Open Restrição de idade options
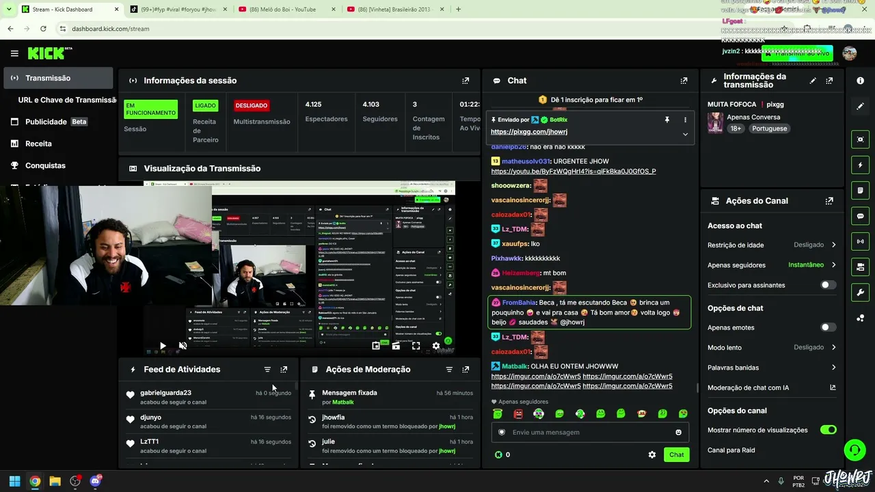The width and height of the screenshot is (875, 492). pyautogui.click(x=772, y=245)
